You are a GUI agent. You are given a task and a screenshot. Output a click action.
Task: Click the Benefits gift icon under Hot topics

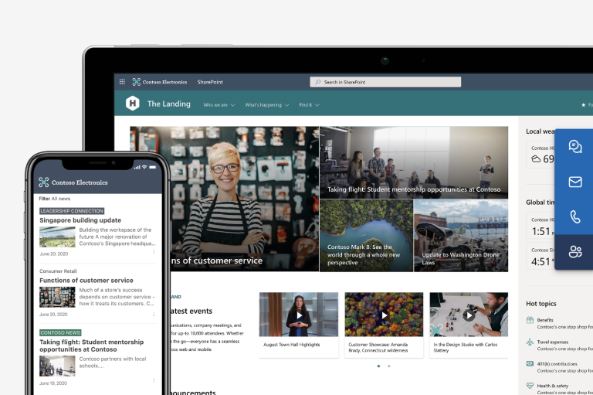(530, 320)
